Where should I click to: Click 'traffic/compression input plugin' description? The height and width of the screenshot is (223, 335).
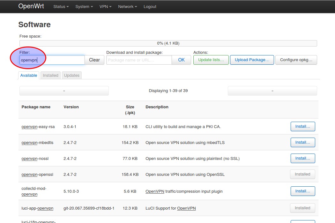[x=194, y=191]
